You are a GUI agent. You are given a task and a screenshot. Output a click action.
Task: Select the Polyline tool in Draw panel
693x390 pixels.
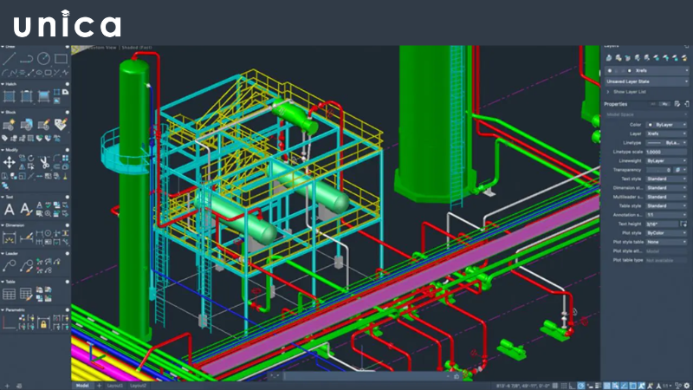coord(27,58)
